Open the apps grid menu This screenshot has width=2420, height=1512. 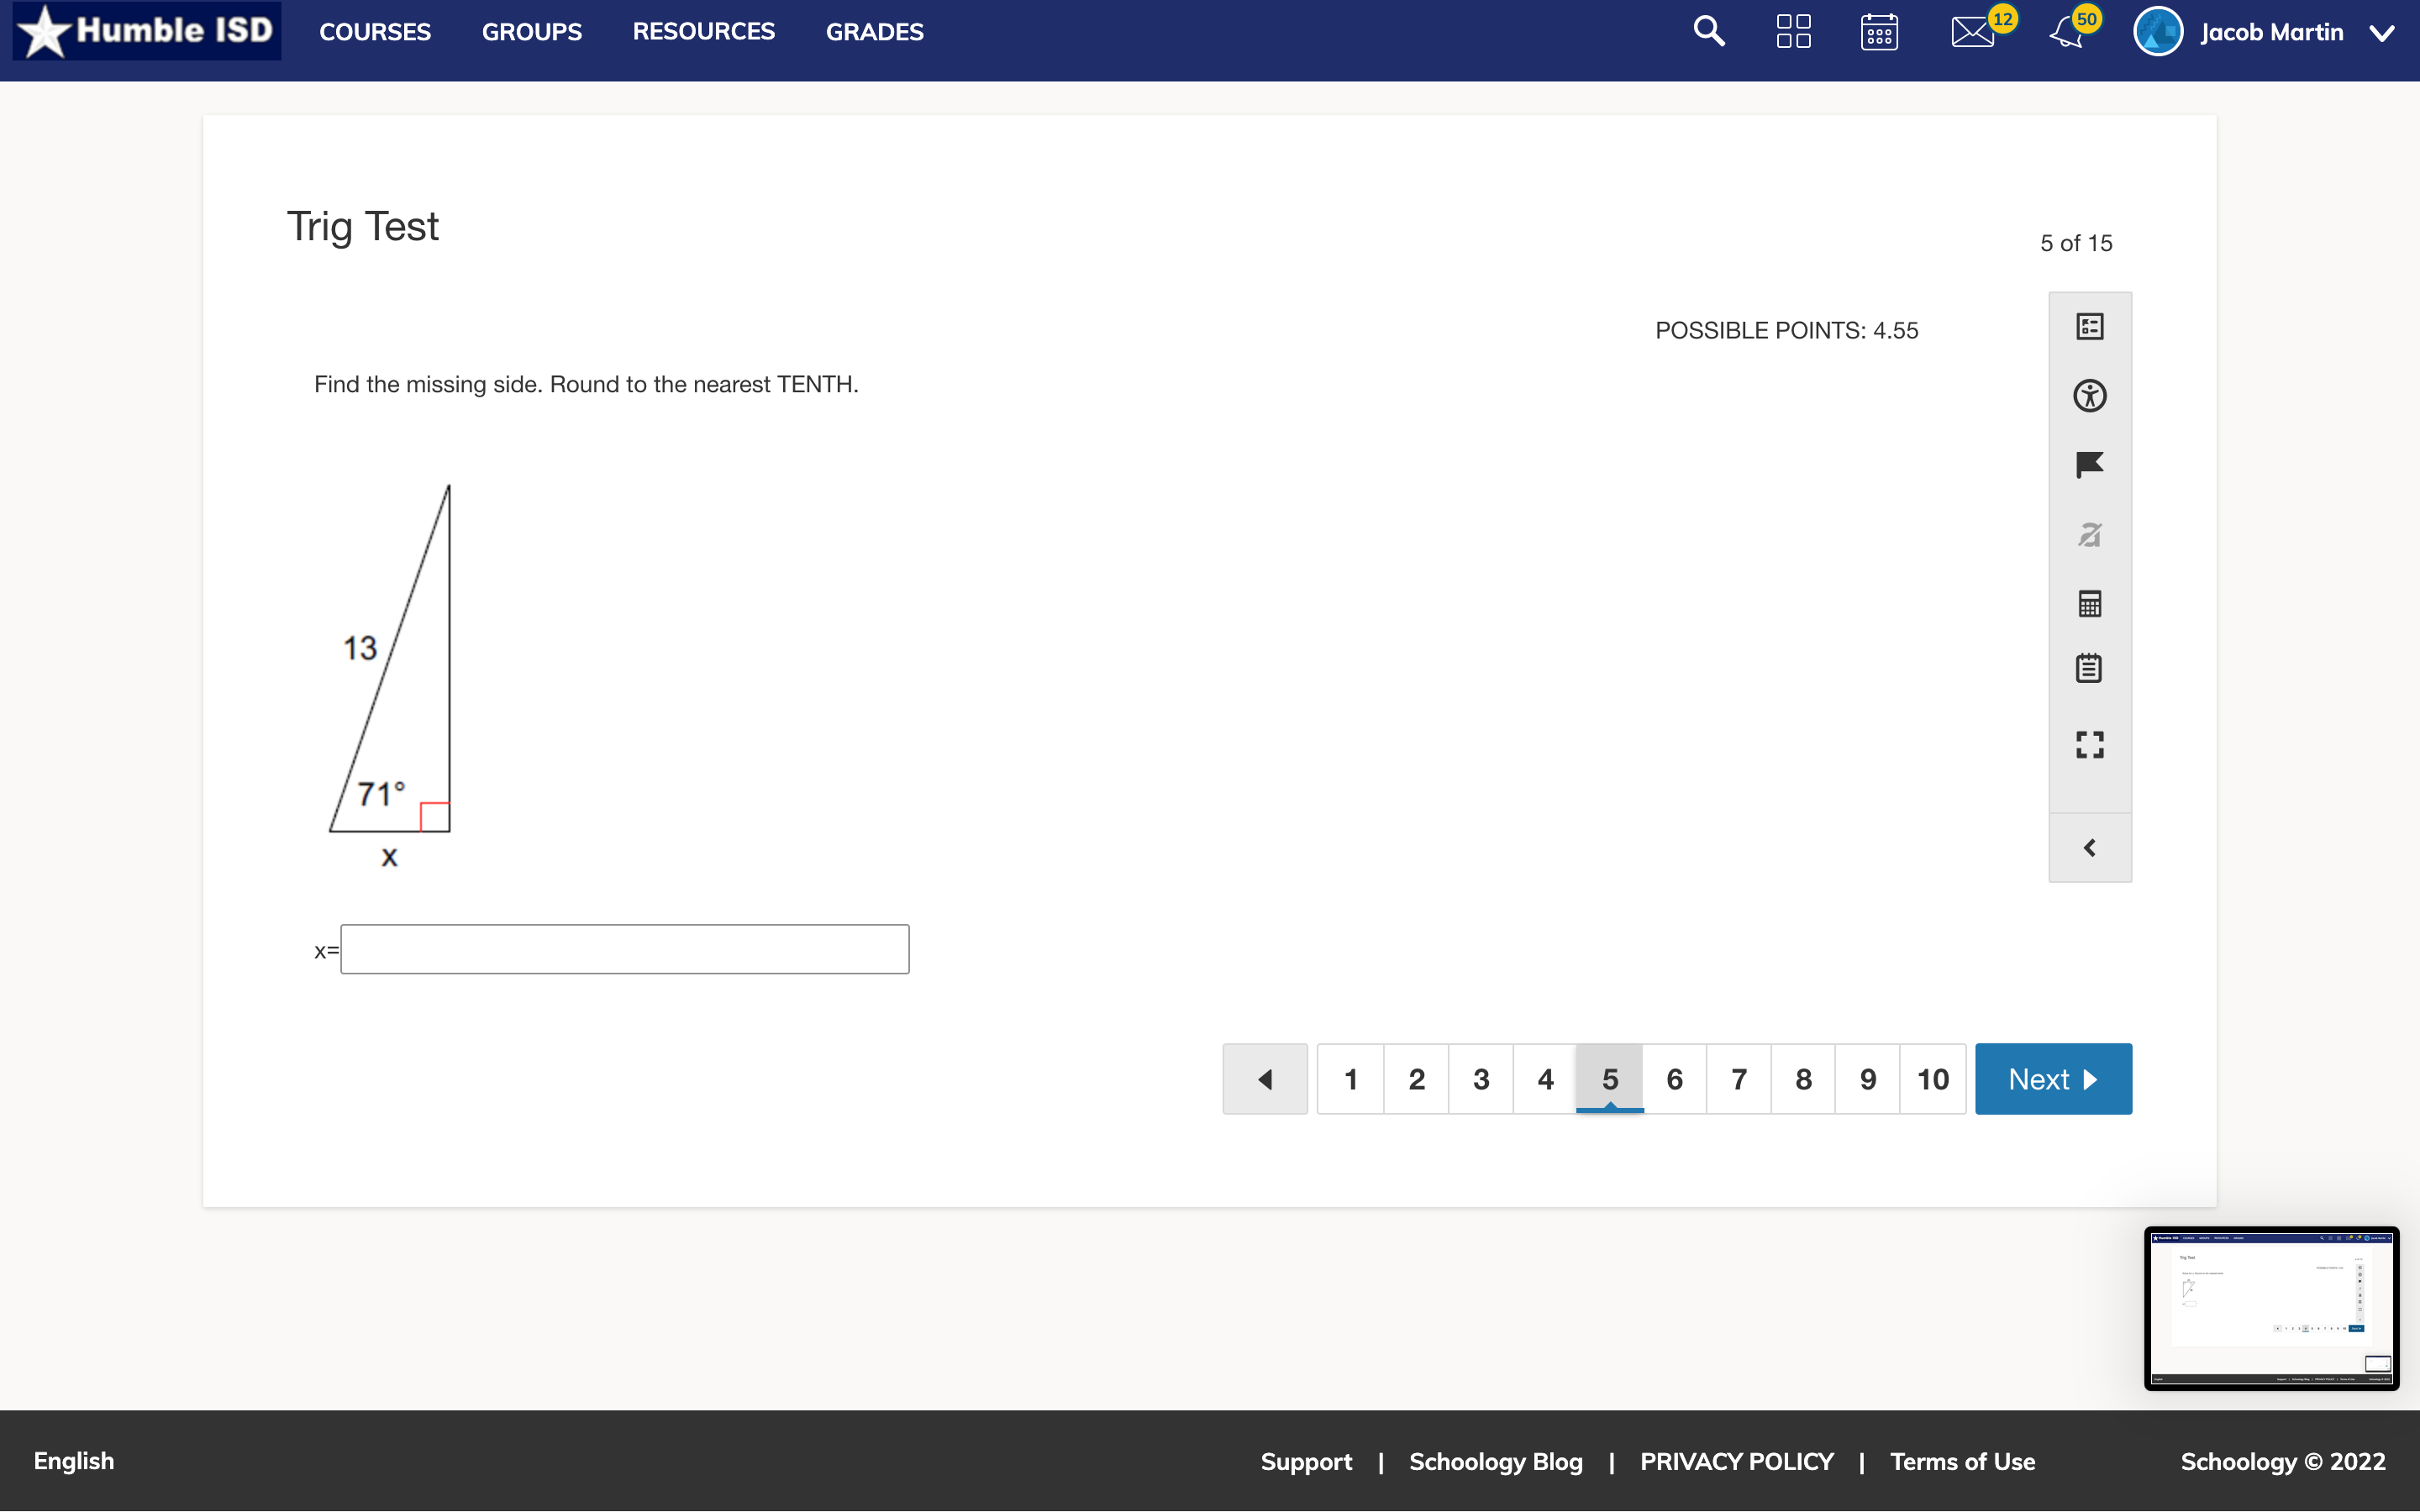1792,31
